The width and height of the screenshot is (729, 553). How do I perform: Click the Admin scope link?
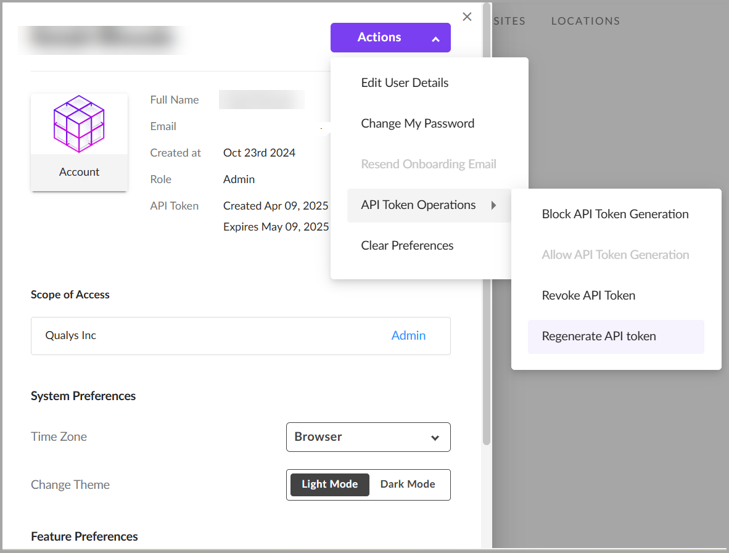click(408, 336)
